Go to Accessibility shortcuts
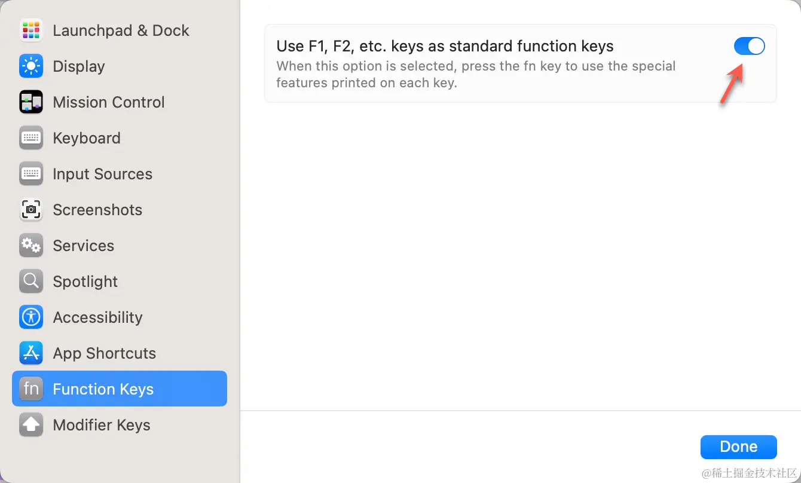801x483 pixels. 97,317
